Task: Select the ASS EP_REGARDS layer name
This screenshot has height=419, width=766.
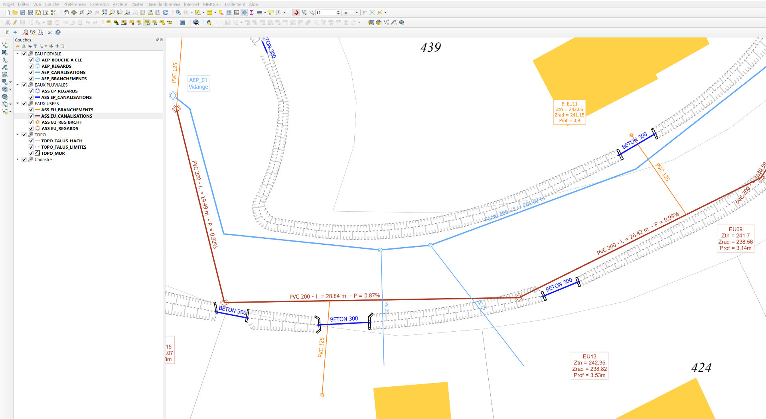Action: pyautogui.click(x=59, y=91)
